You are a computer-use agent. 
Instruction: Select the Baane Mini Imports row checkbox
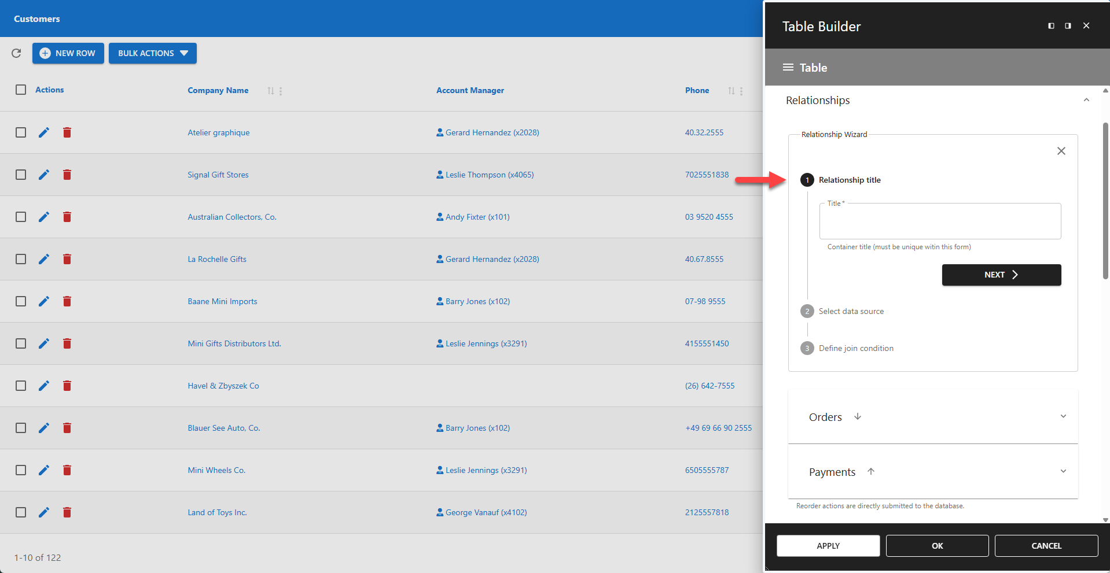click(21, 301)
